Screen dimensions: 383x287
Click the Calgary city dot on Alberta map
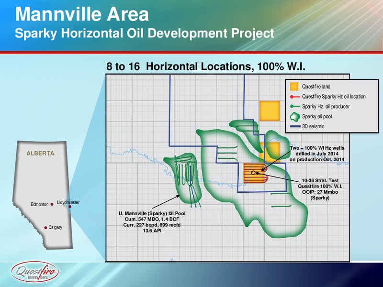(45, 228)
